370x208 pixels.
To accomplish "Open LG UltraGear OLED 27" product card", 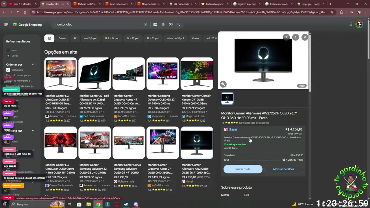I will pyautogui.click(x=60, y=90).
